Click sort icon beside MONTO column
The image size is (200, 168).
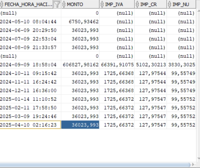point(64,4)
